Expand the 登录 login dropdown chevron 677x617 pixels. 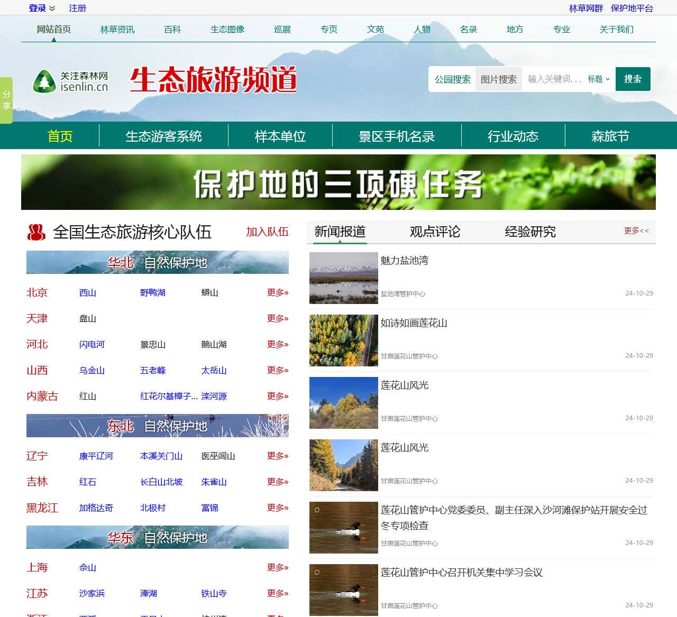tap(51, 8)
